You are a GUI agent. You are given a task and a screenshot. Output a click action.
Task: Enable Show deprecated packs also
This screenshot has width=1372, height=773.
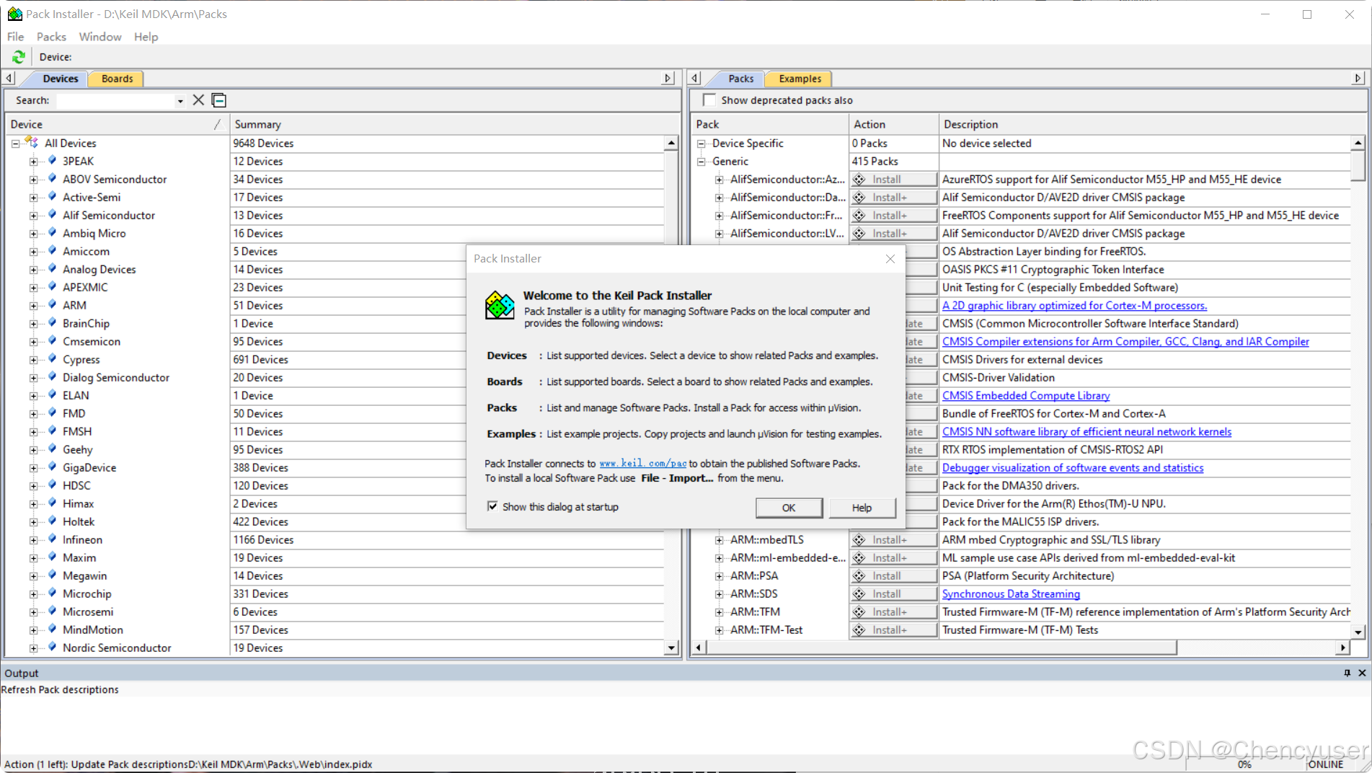point(709,100)
